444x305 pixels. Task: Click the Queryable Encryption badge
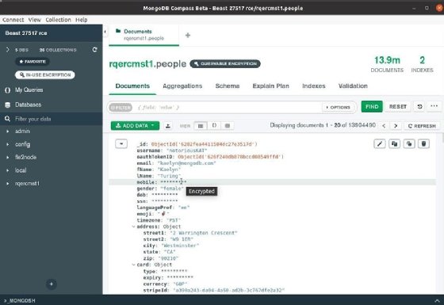(x=225, y=63)
